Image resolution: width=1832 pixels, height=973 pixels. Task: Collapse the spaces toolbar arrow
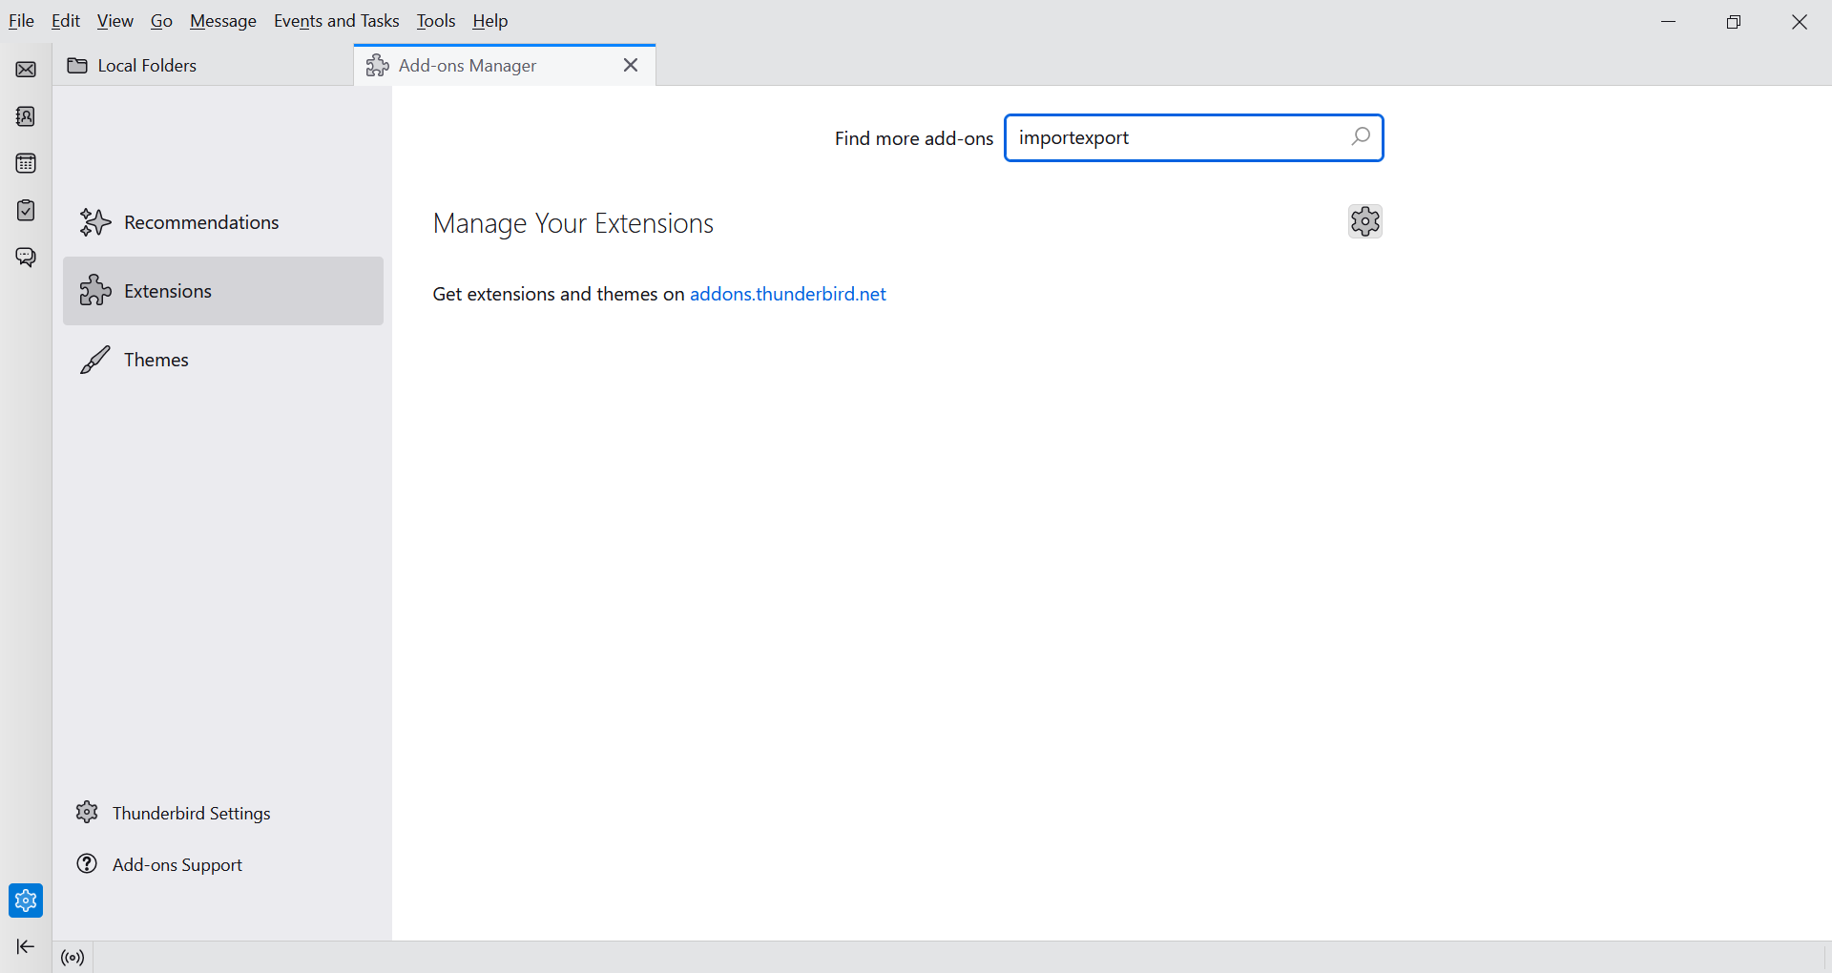point(26,946)
